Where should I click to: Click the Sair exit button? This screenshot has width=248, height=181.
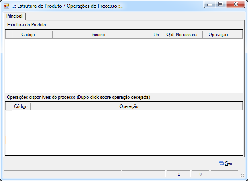coord(225,163)
